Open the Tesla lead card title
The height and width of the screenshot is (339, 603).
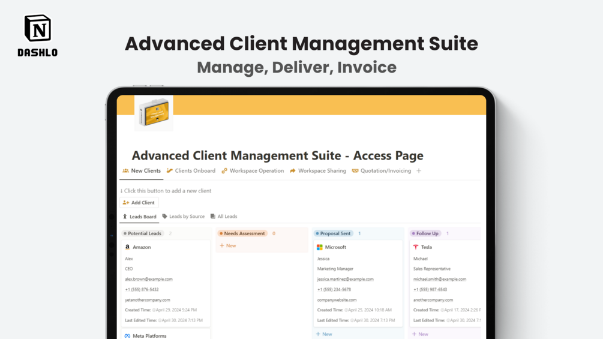tap(426, 247)
